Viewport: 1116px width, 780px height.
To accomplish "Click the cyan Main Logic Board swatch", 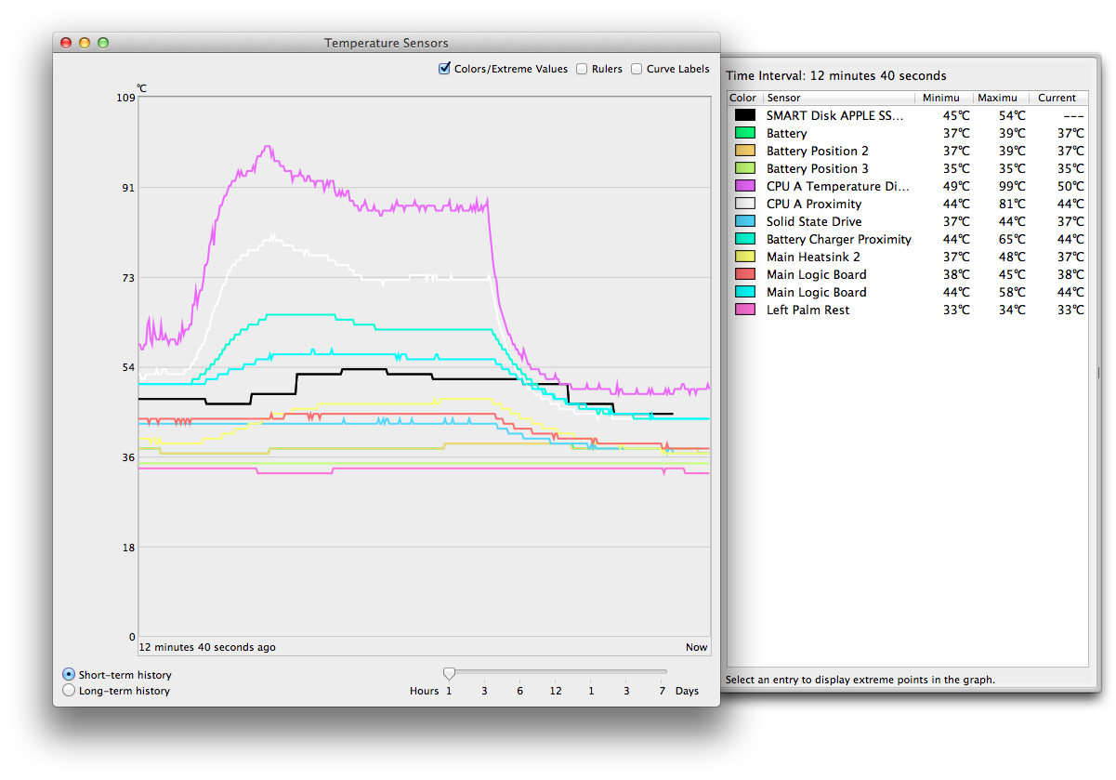I will coord(745,292).
